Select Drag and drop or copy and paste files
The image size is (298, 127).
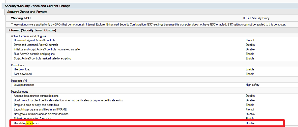pyautogui.click(x=36, y=105)
